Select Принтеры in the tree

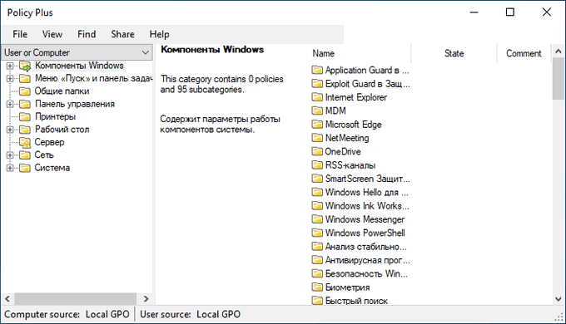55,117
